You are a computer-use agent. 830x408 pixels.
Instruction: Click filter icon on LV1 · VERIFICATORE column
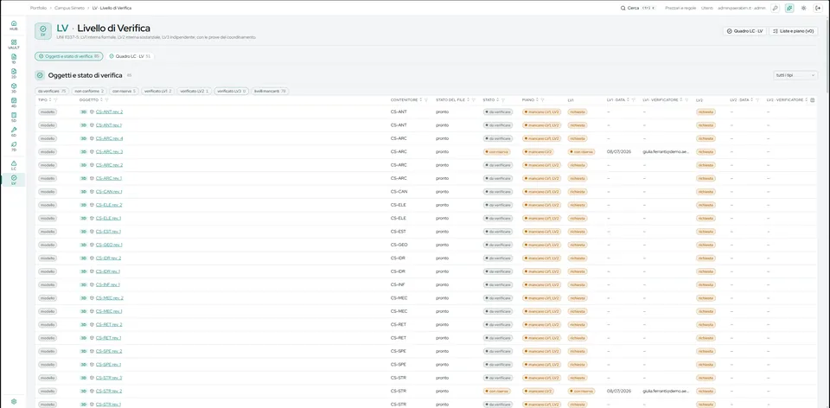tap(686, 99)
